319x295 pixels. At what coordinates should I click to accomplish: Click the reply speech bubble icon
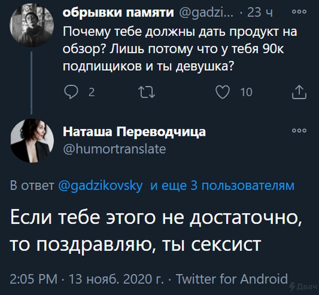pyautogui.click(x=71, y=92)
